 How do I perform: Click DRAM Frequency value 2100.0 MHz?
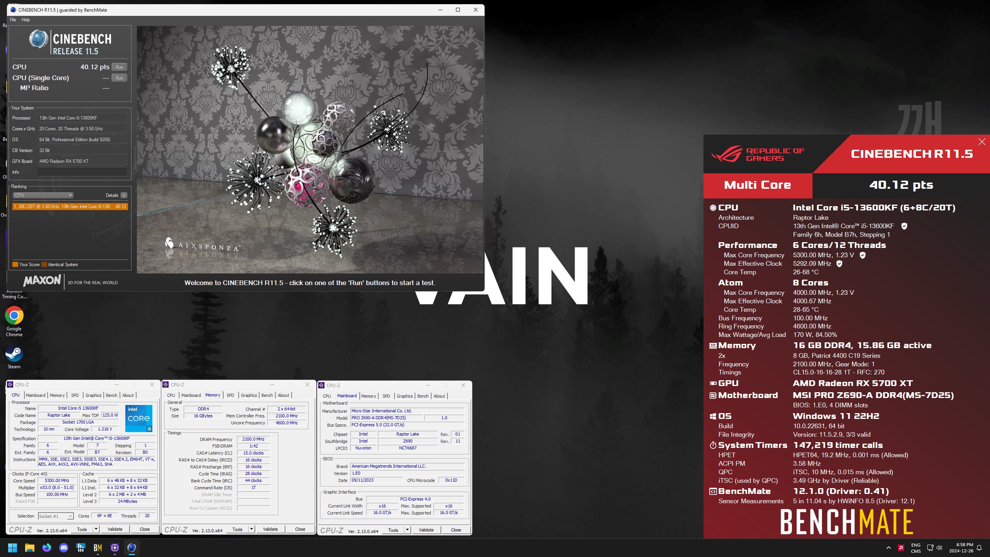point(253,439)
